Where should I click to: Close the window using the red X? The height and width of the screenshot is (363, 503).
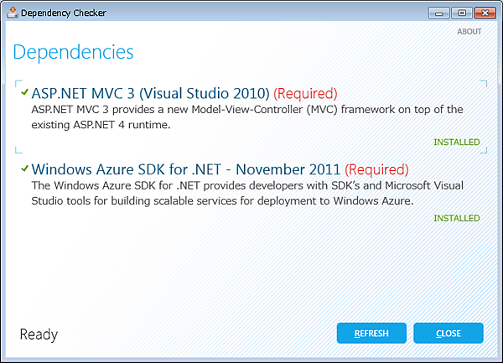coord(484,12)
